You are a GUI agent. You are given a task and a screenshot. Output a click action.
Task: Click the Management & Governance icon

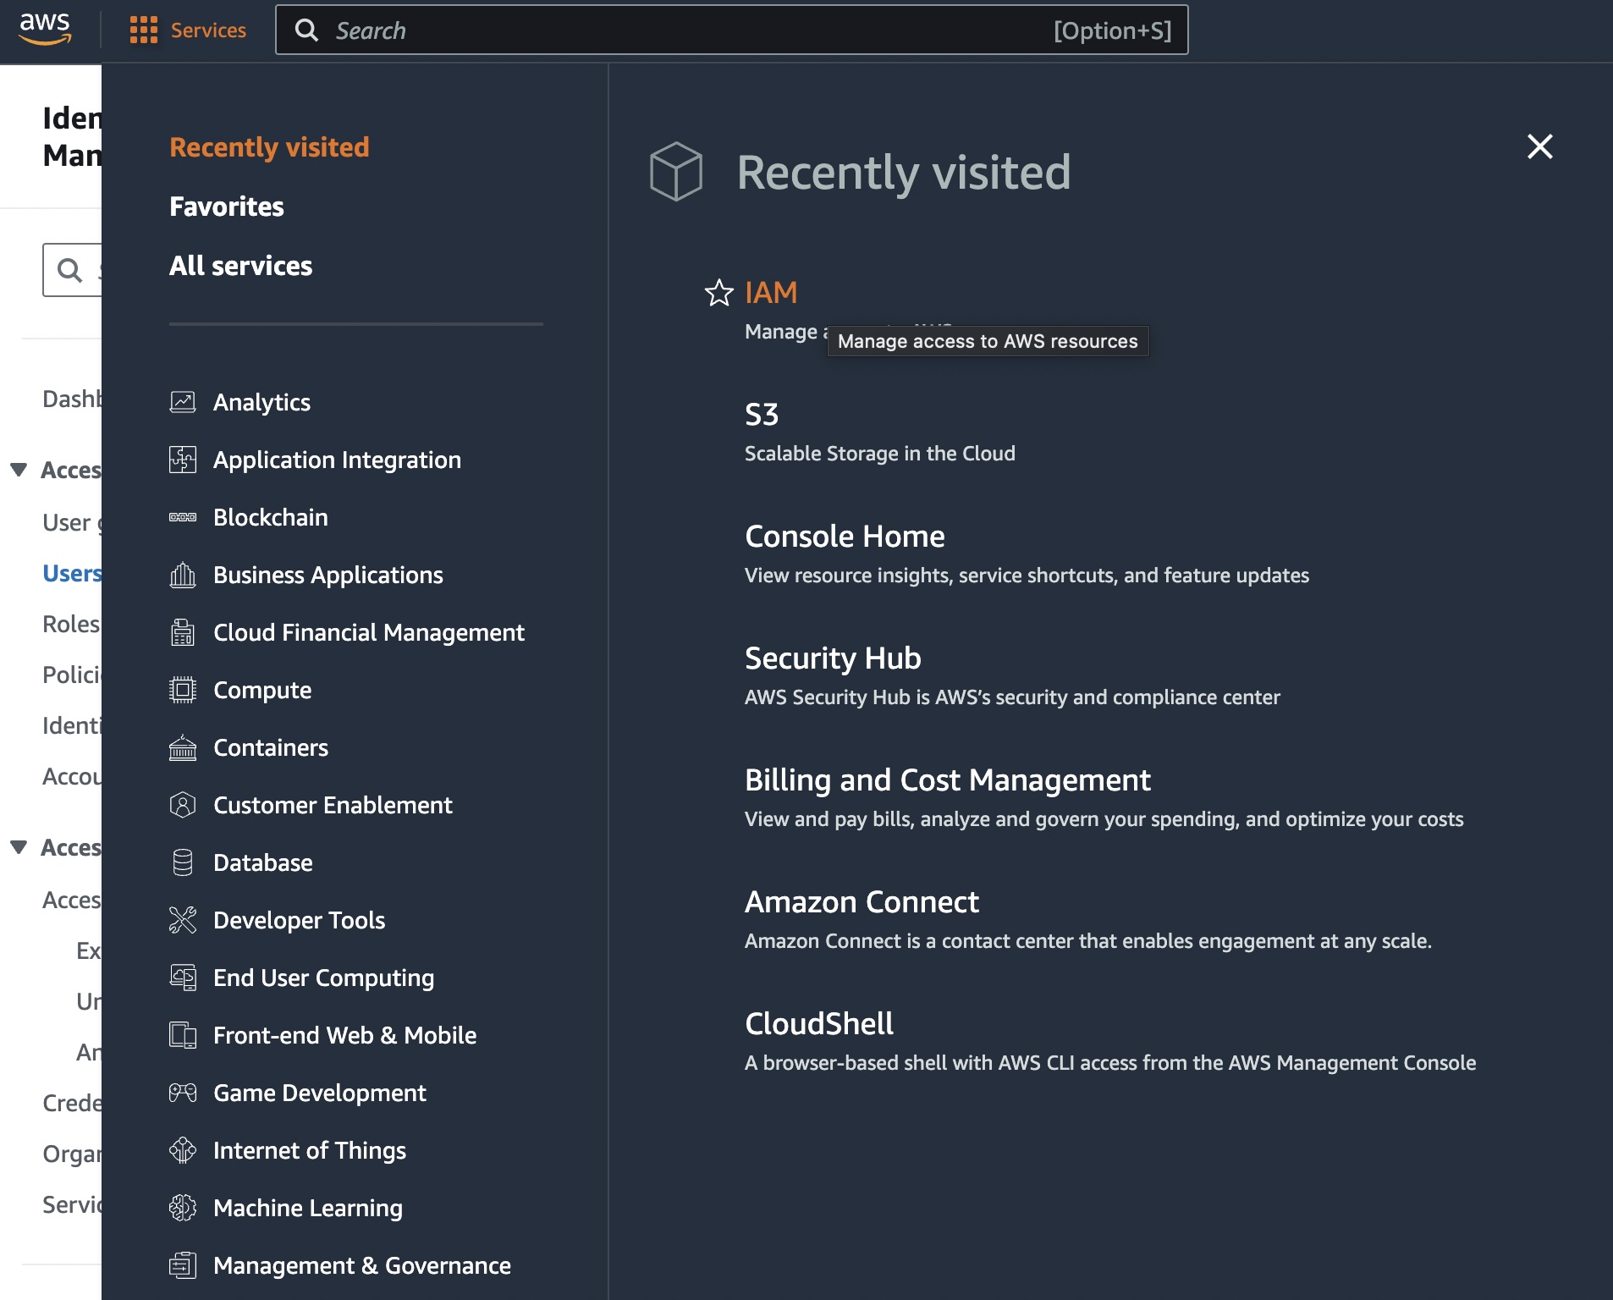[183, 1265]
